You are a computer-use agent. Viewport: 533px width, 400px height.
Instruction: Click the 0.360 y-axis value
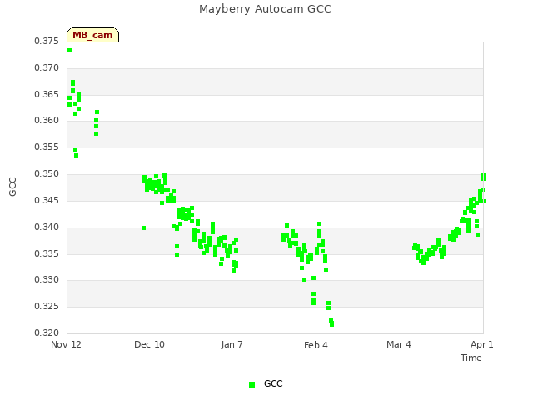47,120
